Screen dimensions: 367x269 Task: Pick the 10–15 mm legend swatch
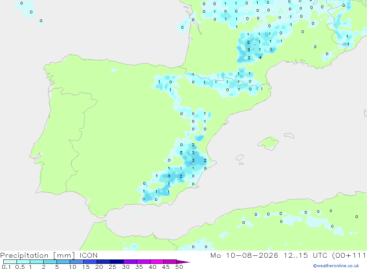pyautogui.click(x=77, y=262)
